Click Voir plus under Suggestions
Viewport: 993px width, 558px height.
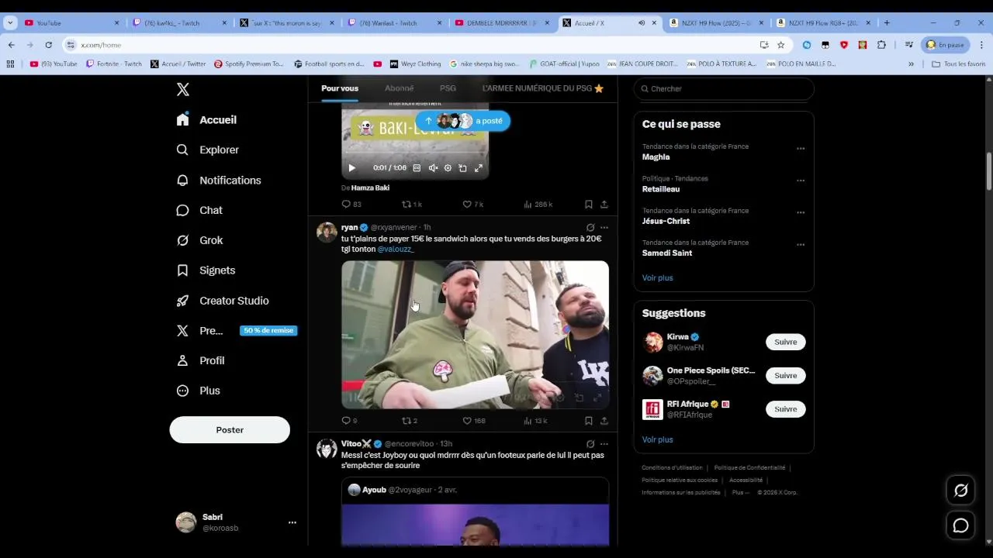pos(657,439)
